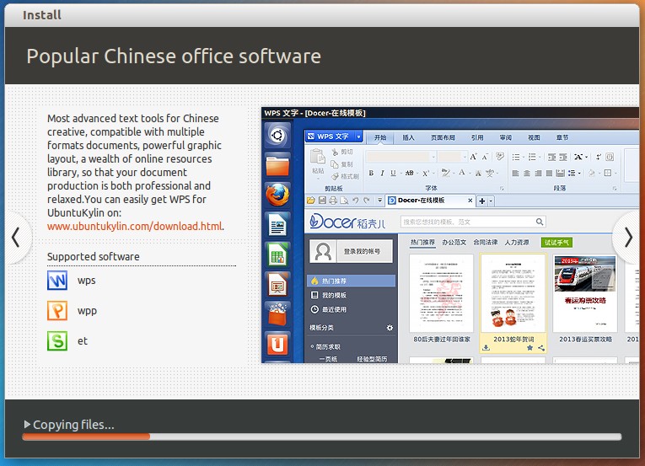The image size is (645, 466).
Task: Click the plus new tab button
Action: (x=482, y=201)
